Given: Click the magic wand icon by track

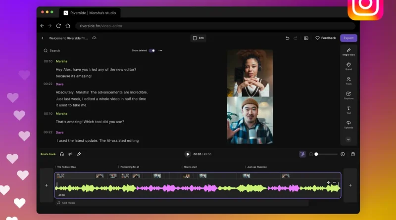Looking at the screenshot, I should (x=79, y=154).
